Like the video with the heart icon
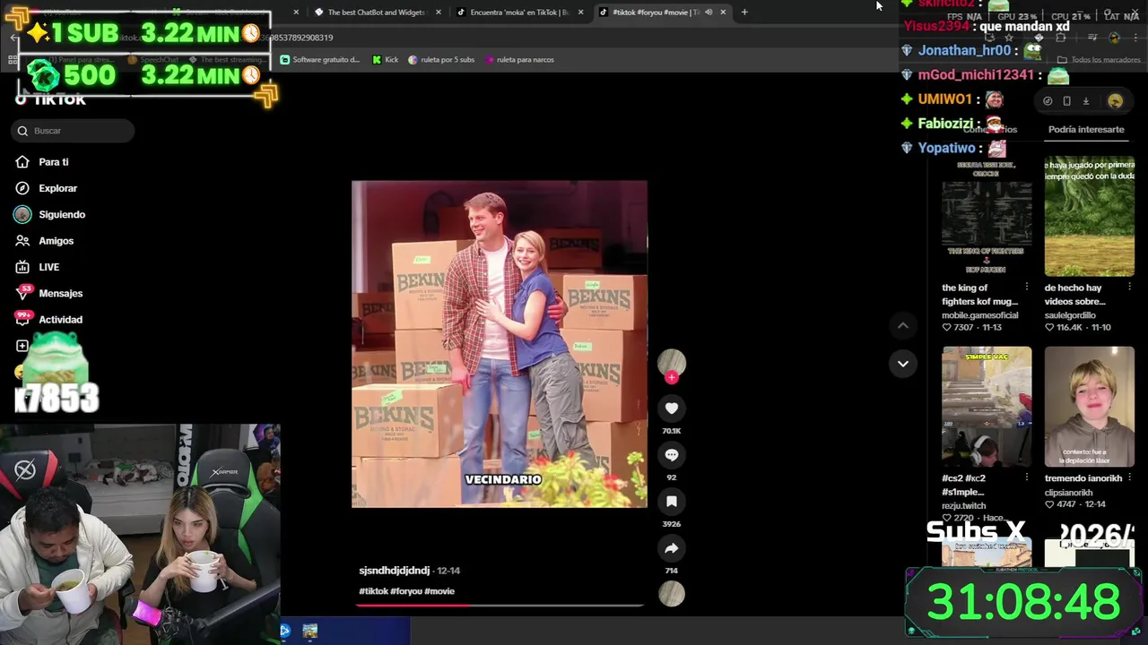 (x=671, y=408)
